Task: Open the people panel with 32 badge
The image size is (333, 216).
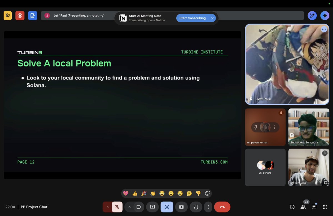Action: point(303,207)
